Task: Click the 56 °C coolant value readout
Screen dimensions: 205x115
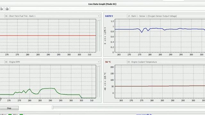Action: click(108, 62)
